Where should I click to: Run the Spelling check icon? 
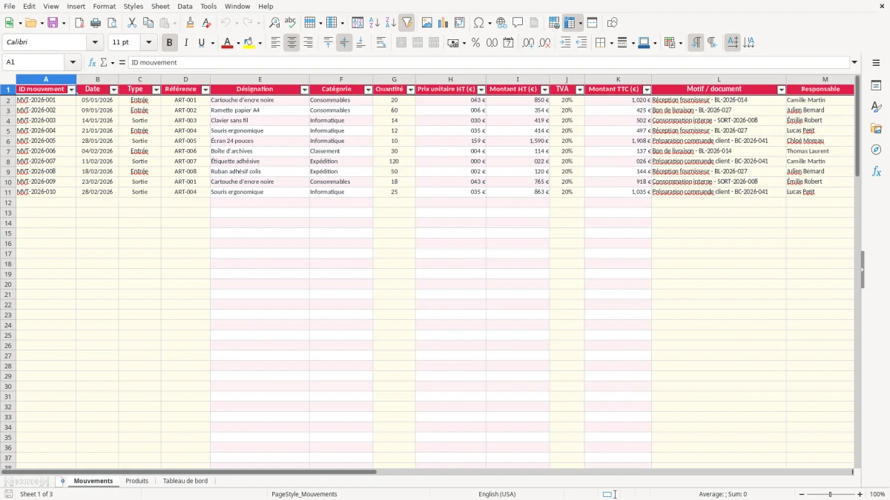point(291,23)
